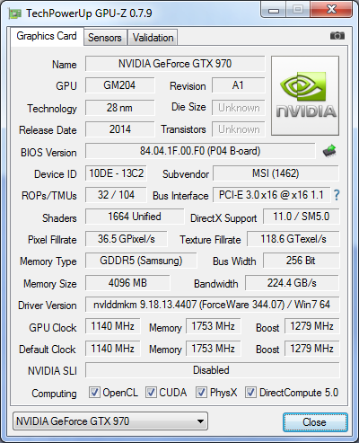This screenshot has width=359, height=443.
Task: Click the BIOS Version field 84.04.1F.00.F0
Action: [200, 151]
